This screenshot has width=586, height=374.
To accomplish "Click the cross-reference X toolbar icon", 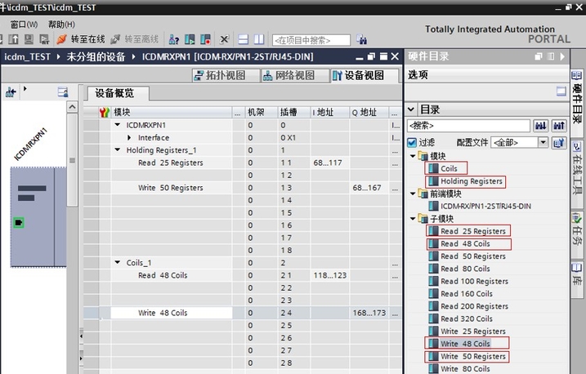I will pos(224,39).
